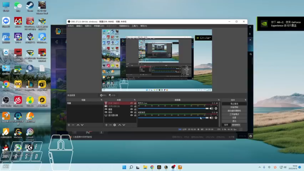Select the 显示器采集 source in list

pyautogui.click(x=114, y=115)
